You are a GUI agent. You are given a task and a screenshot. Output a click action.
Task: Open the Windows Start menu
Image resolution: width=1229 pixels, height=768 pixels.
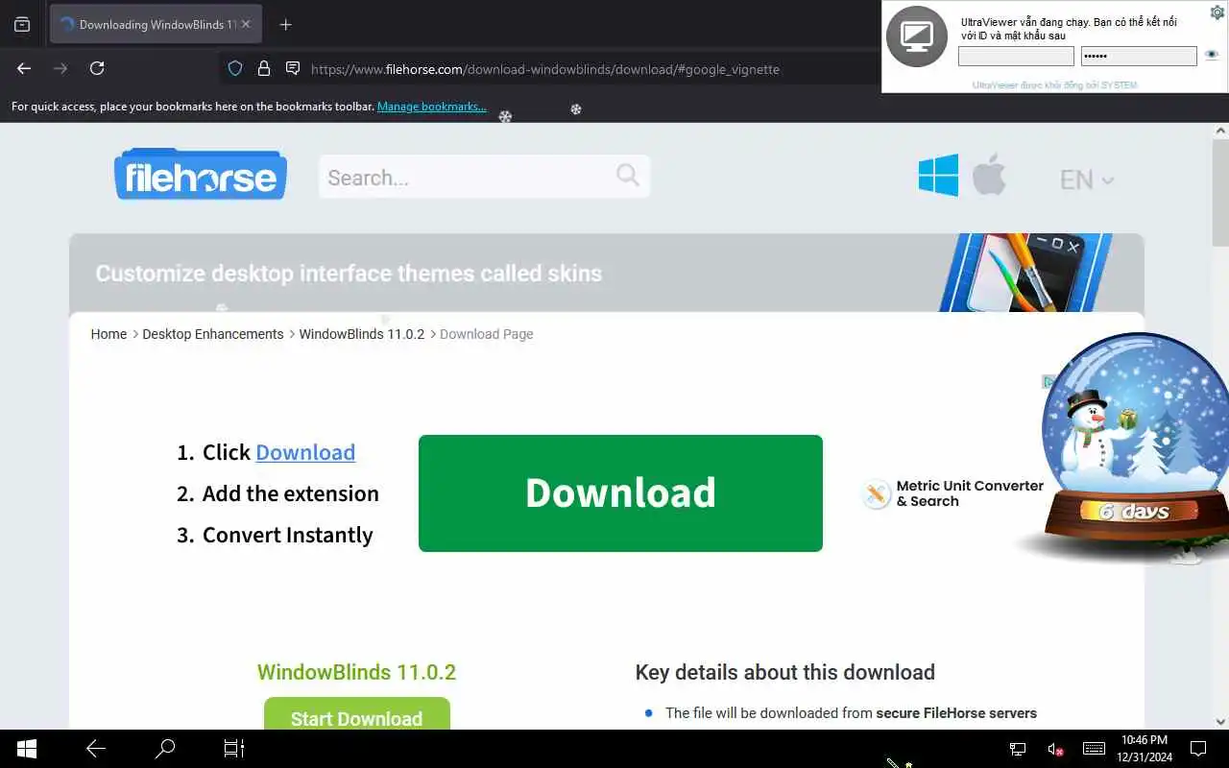point(26,749)
